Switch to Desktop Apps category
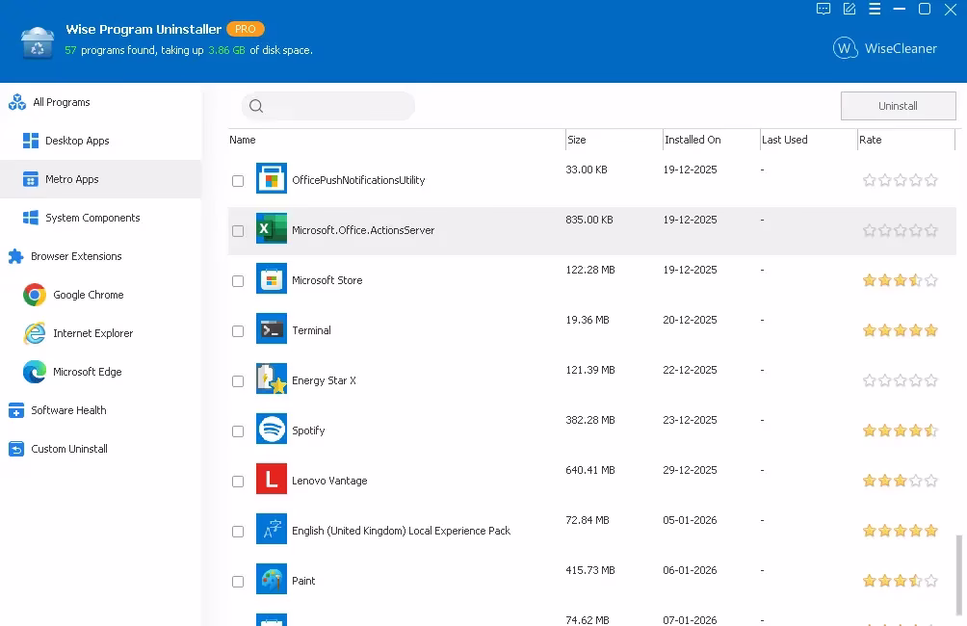This screenshot has width=967, height=626. pyautogui.click(x=77, y=141)
